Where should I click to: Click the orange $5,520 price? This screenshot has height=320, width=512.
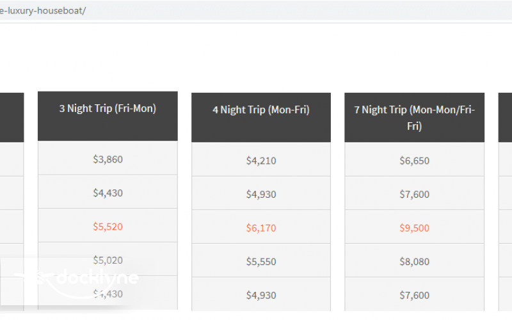(108, 227)
